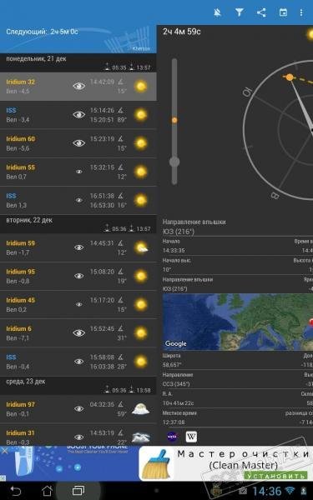This screenshot has width=313, height=500.
Task: Open the Google map thumbnail
Action: tap(238, 322)
